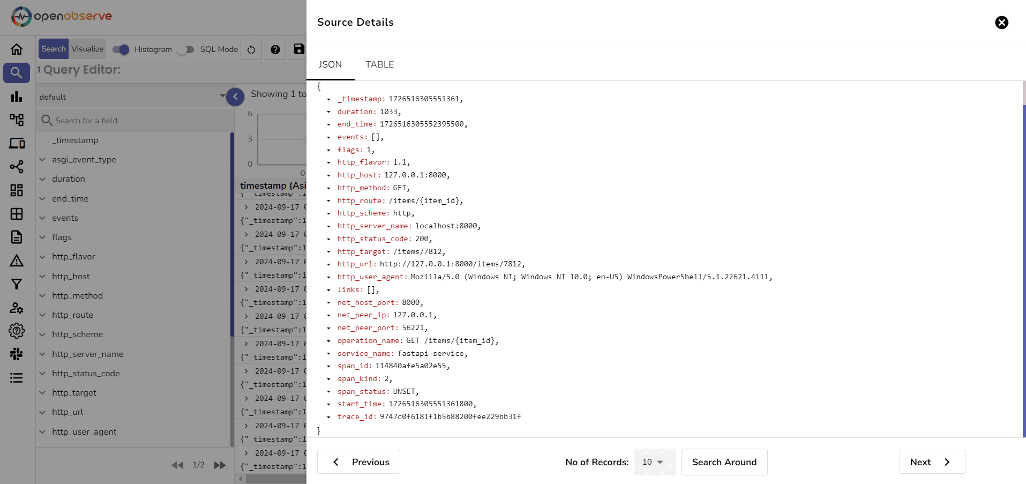
Task: Open the Dashboards icon in the sidebar
Action: click(17, 190)
